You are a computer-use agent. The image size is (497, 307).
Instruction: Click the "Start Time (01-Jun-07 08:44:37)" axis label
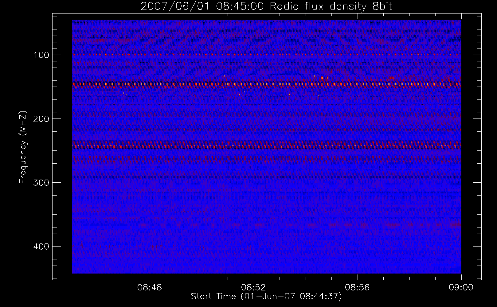[266, 297]
